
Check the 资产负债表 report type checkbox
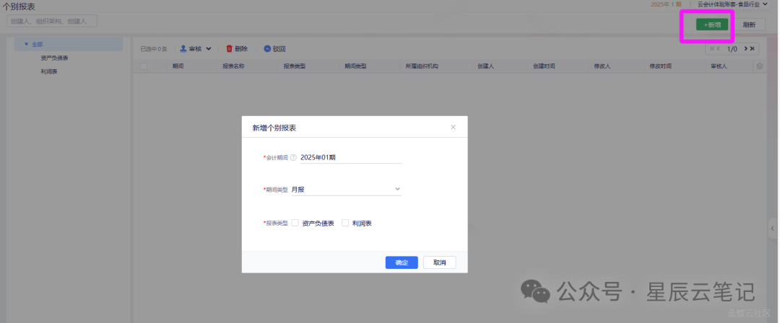coord(295,223)
